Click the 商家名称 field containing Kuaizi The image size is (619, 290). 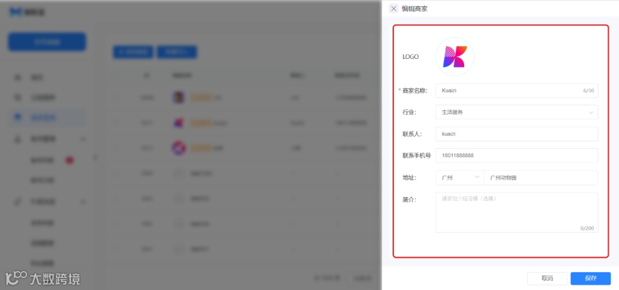coord(517,90)
